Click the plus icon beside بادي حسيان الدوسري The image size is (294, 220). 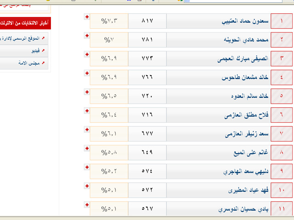87,205
